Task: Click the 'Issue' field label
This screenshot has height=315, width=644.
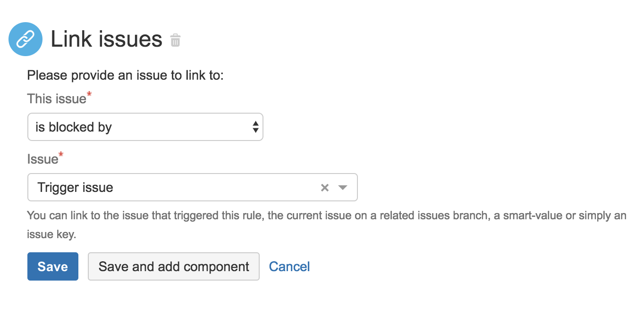Action: [x=42, y=159]
